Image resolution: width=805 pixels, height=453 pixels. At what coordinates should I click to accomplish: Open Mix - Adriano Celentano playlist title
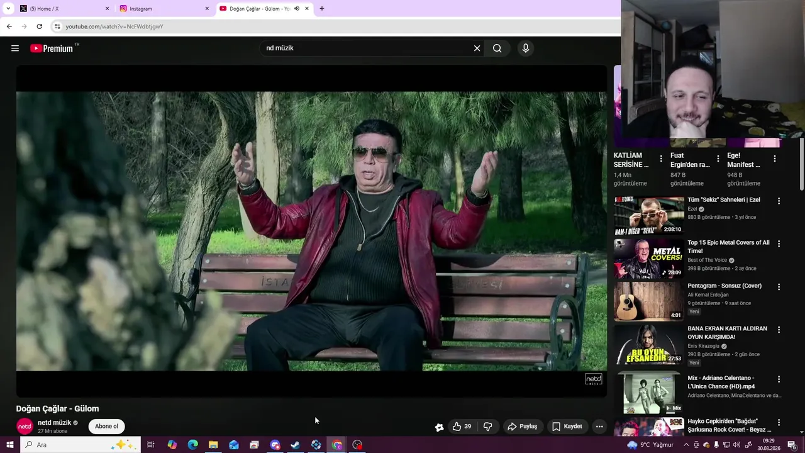click(721, 383)
